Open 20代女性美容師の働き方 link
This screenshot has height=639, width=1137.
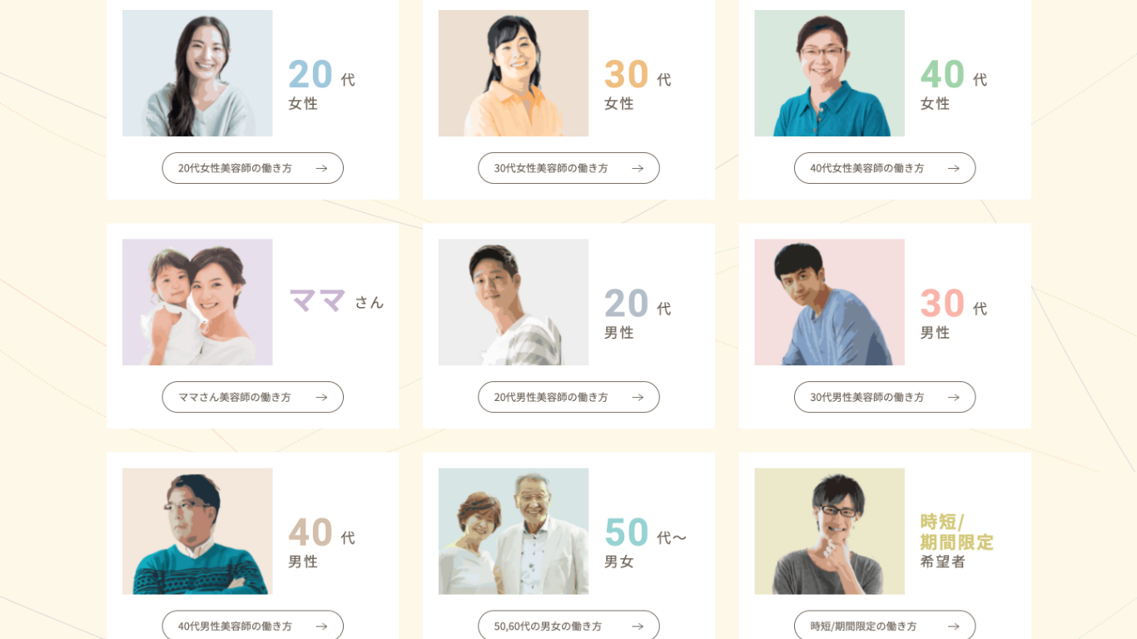pos(253,168)
